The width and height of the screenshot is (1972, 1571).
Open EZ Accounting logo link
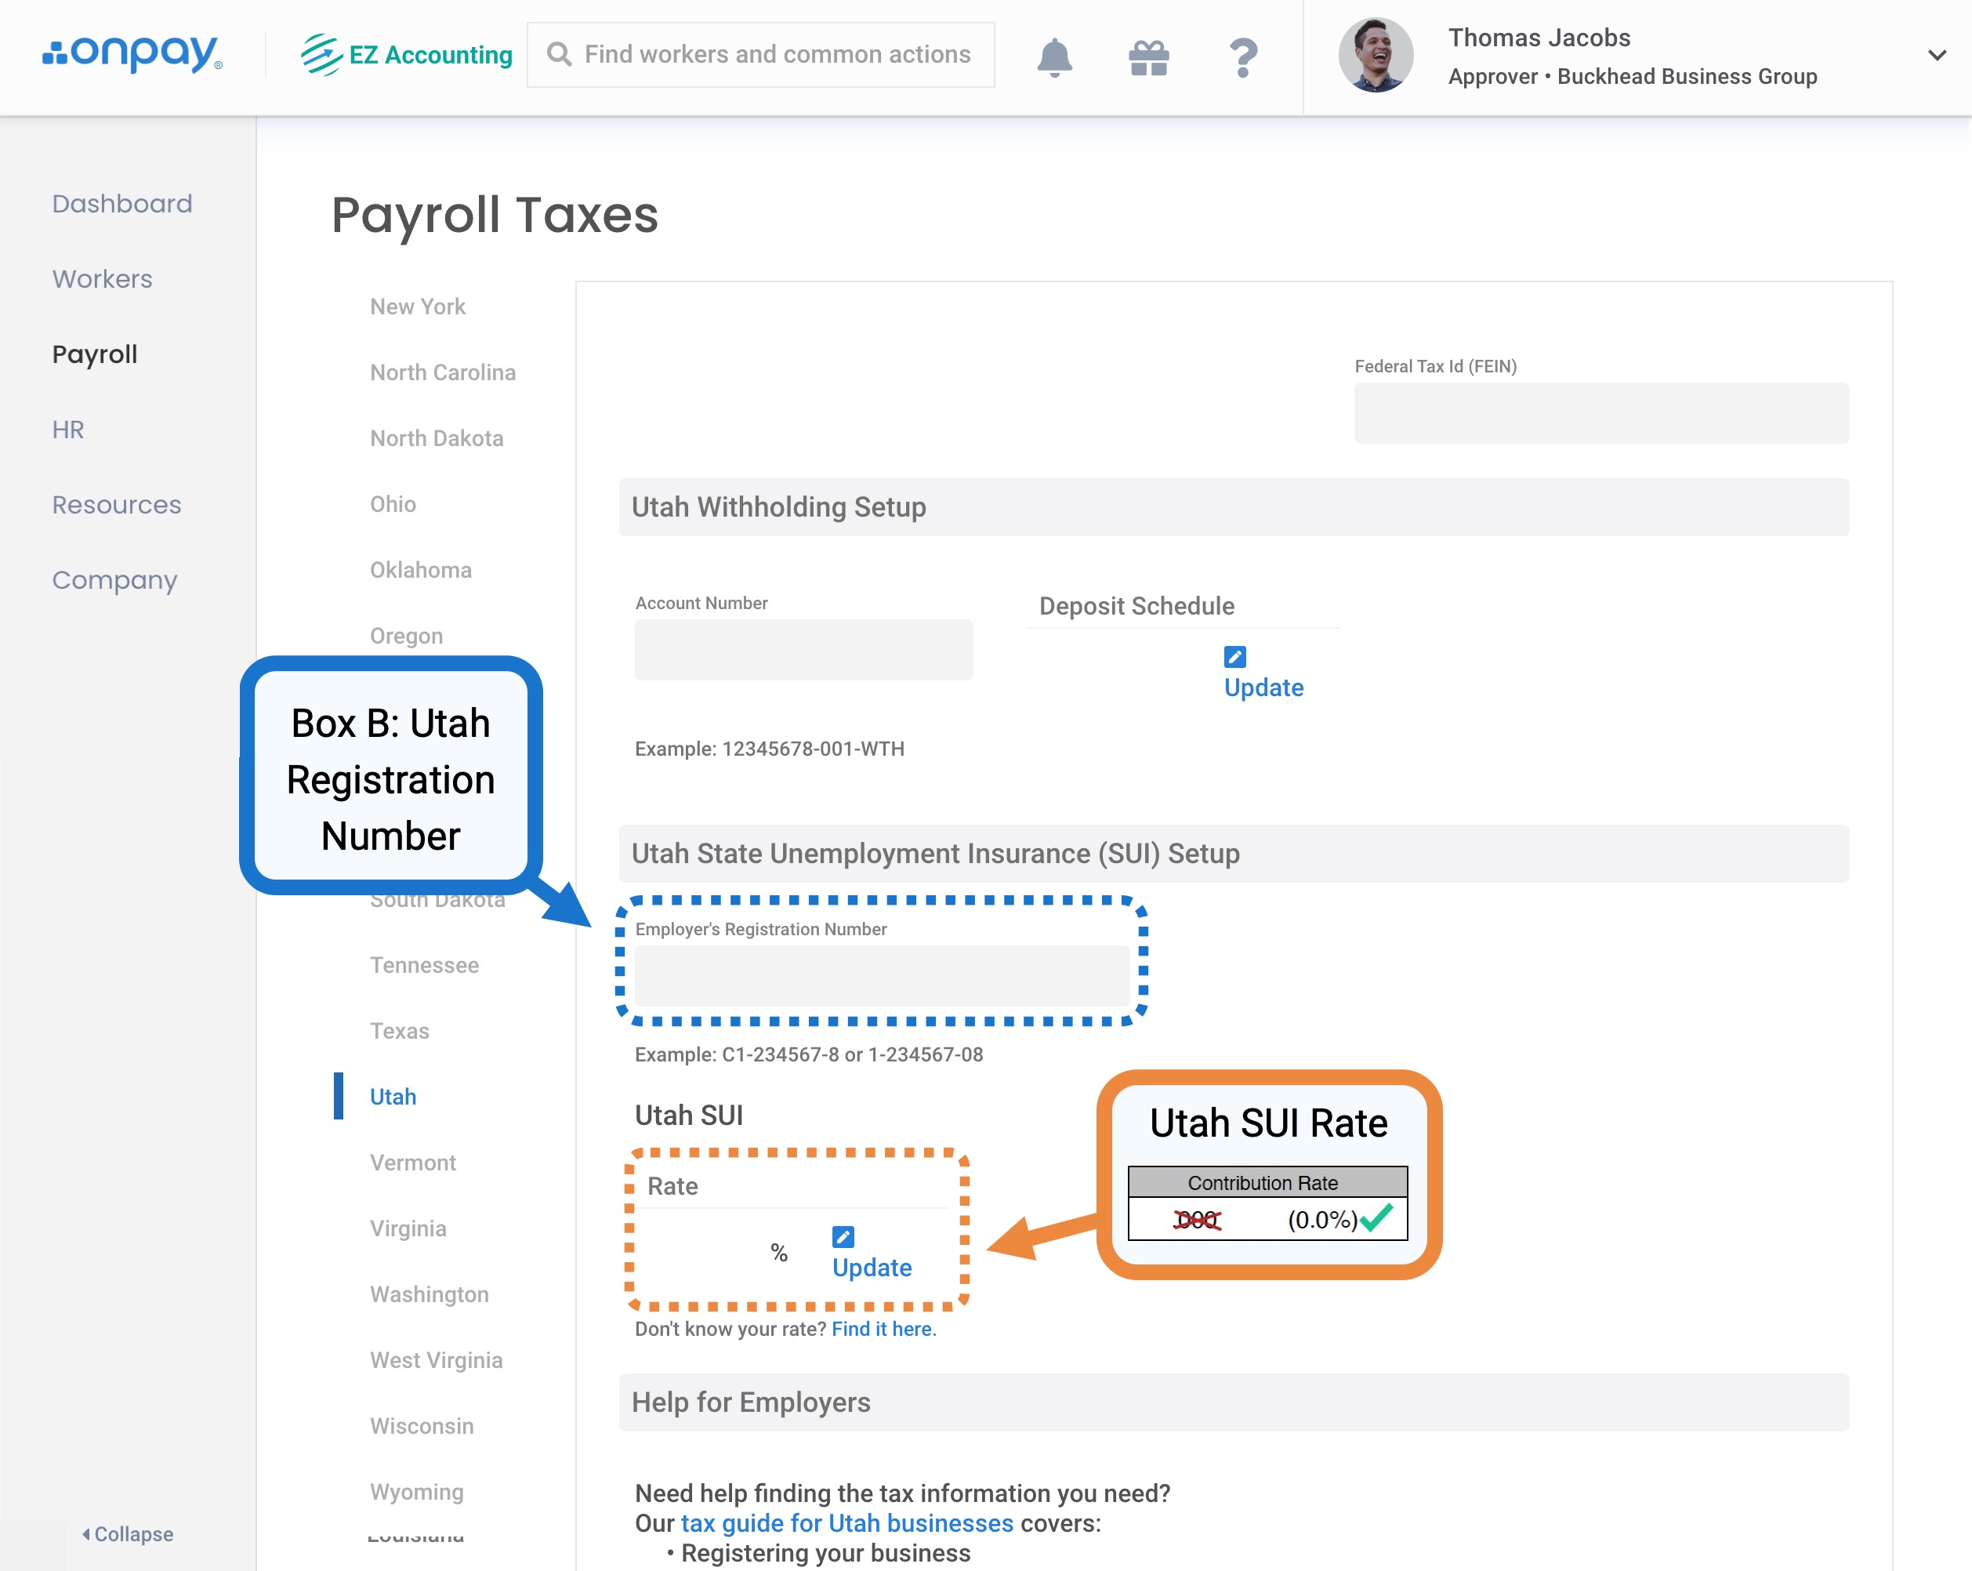click(x=407, y=55)
